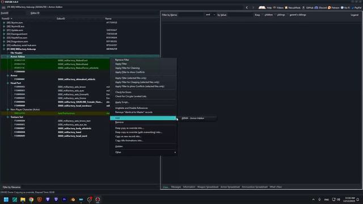Collapse the Armor Addon group
363x204 pixels.
[7, 57]
